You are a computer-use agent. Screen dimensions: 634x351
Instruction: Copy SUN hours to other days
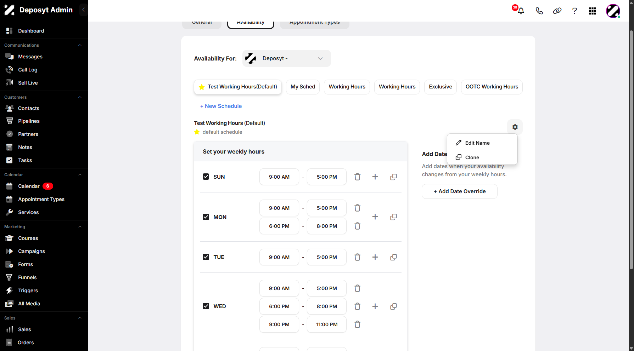(x=393, y=177)
